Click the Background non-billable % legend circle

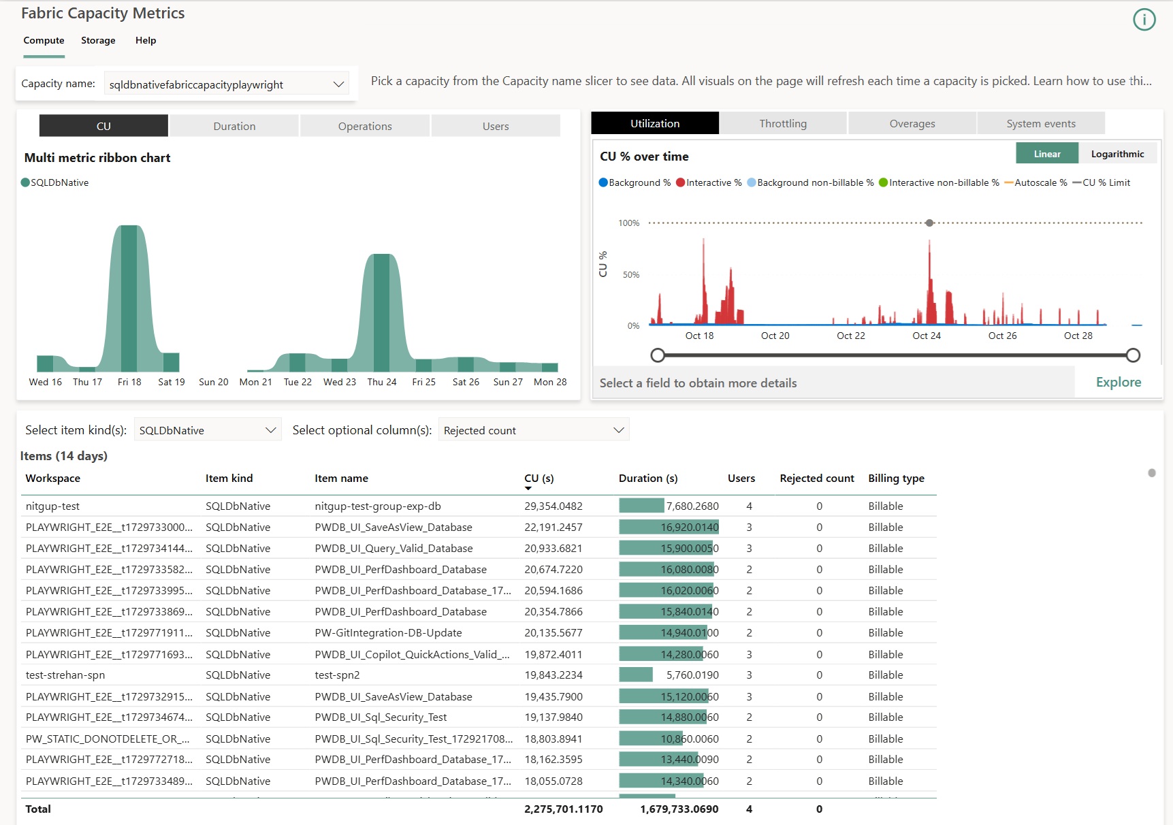pyautogui.click(x=751, y=182)
